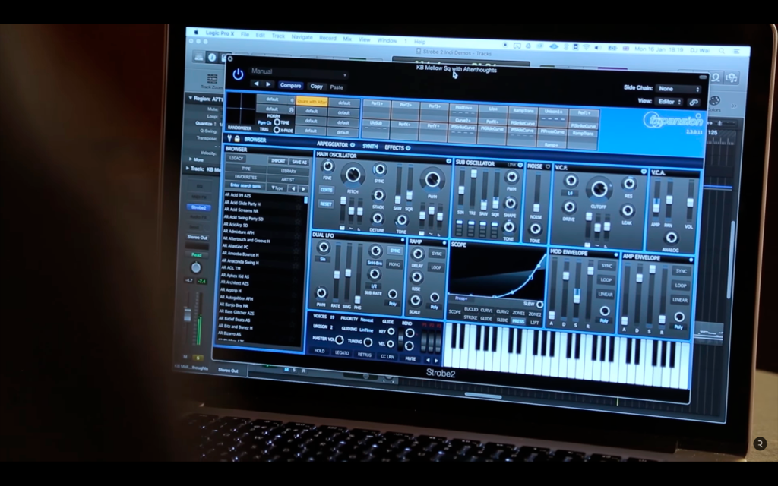Click the wrench settings icon beside Browser
This screenshot has height=486, width=778.
point(229,139)
